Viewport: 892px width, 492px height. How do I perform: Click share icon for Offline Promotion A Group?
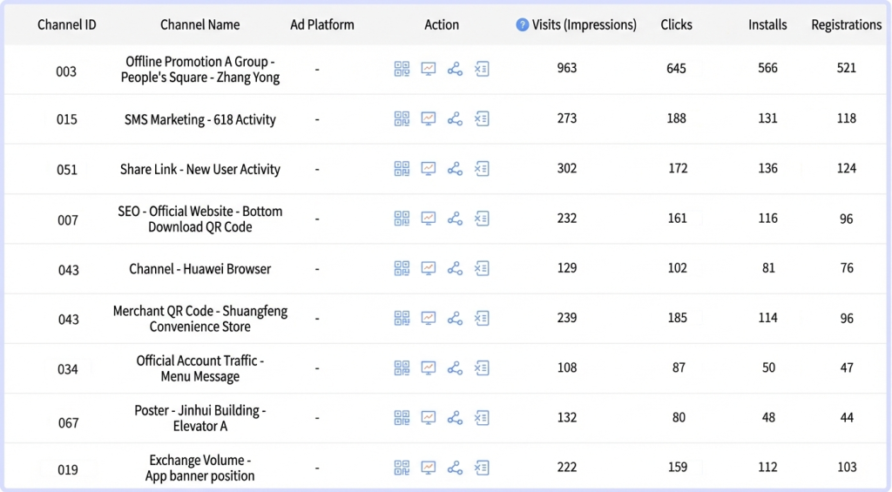pyautogui.click(x=455, y=69)
